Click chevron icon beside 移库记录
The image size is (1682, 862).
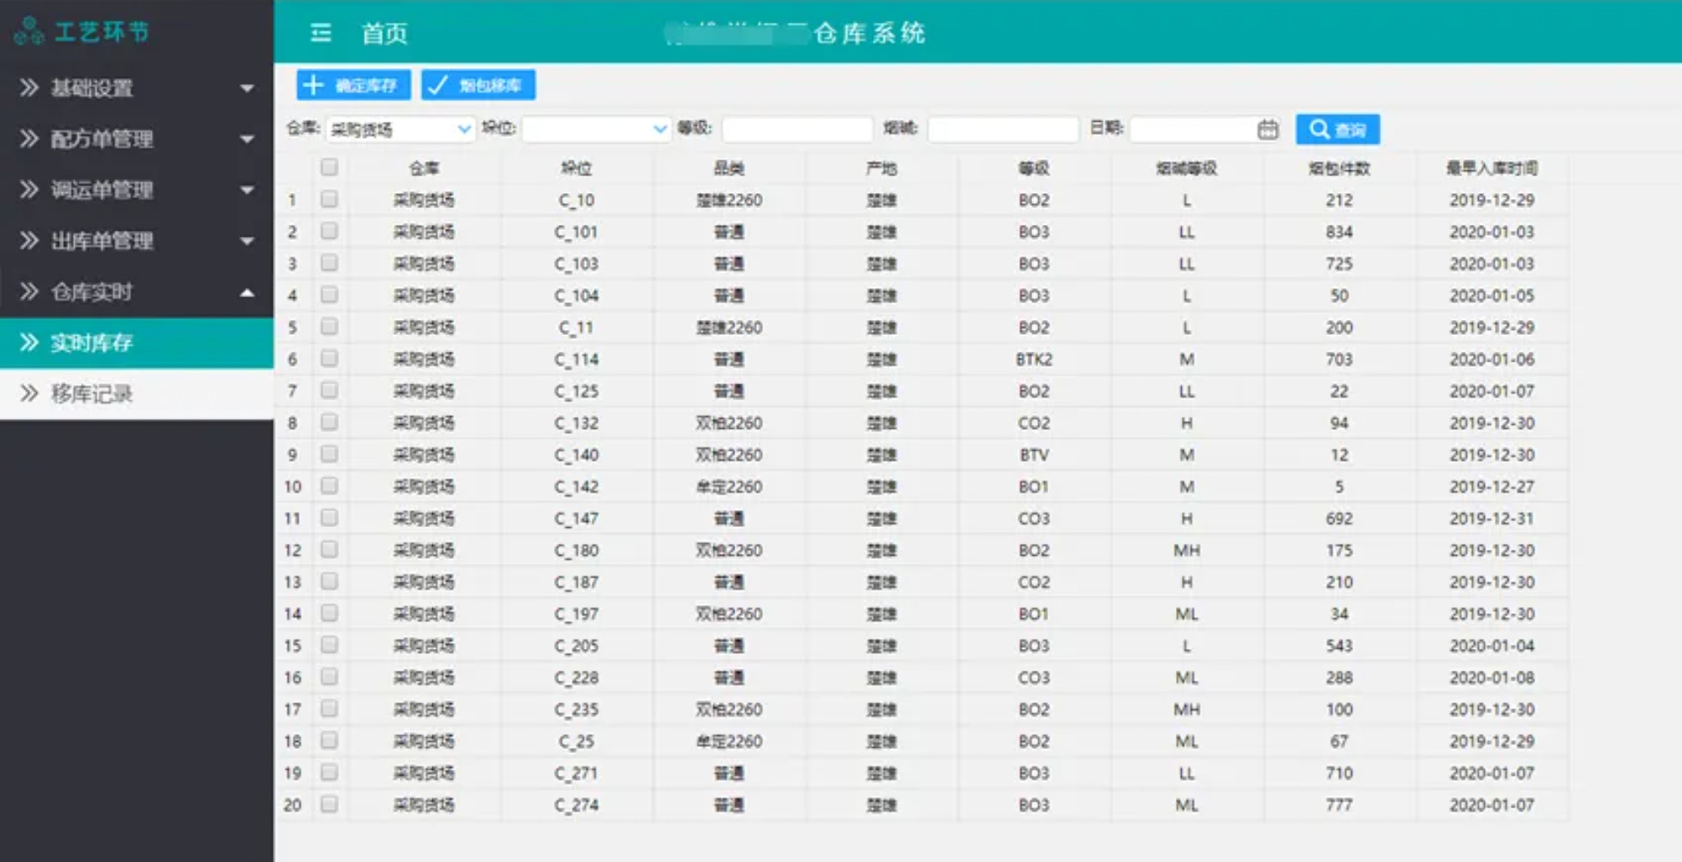[x=29, y=394]
